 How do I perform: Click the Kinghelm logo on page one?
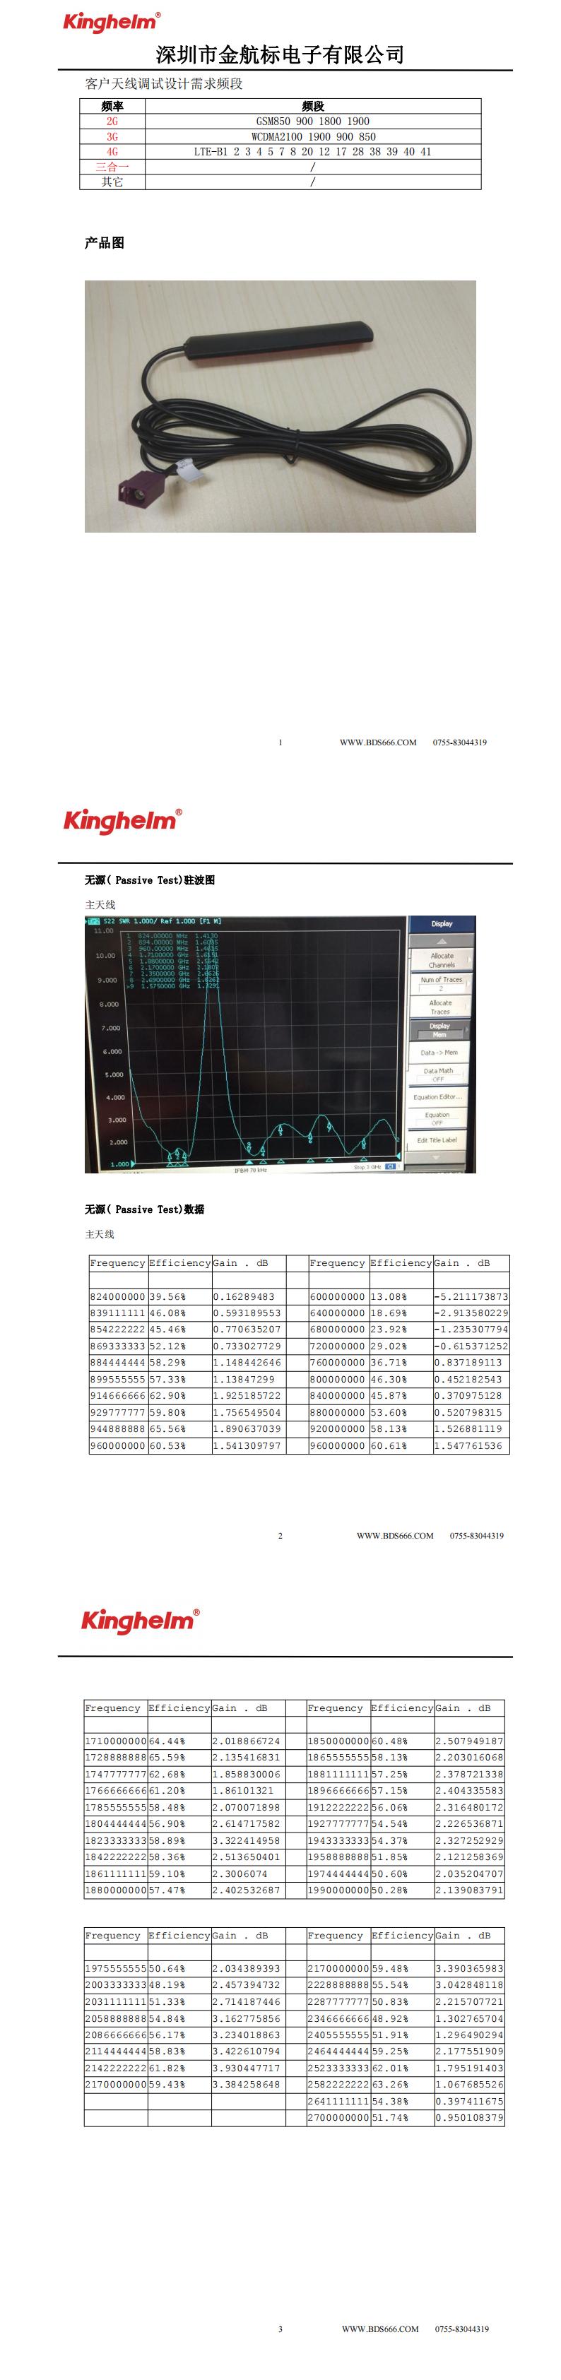(x=111, y=22)
